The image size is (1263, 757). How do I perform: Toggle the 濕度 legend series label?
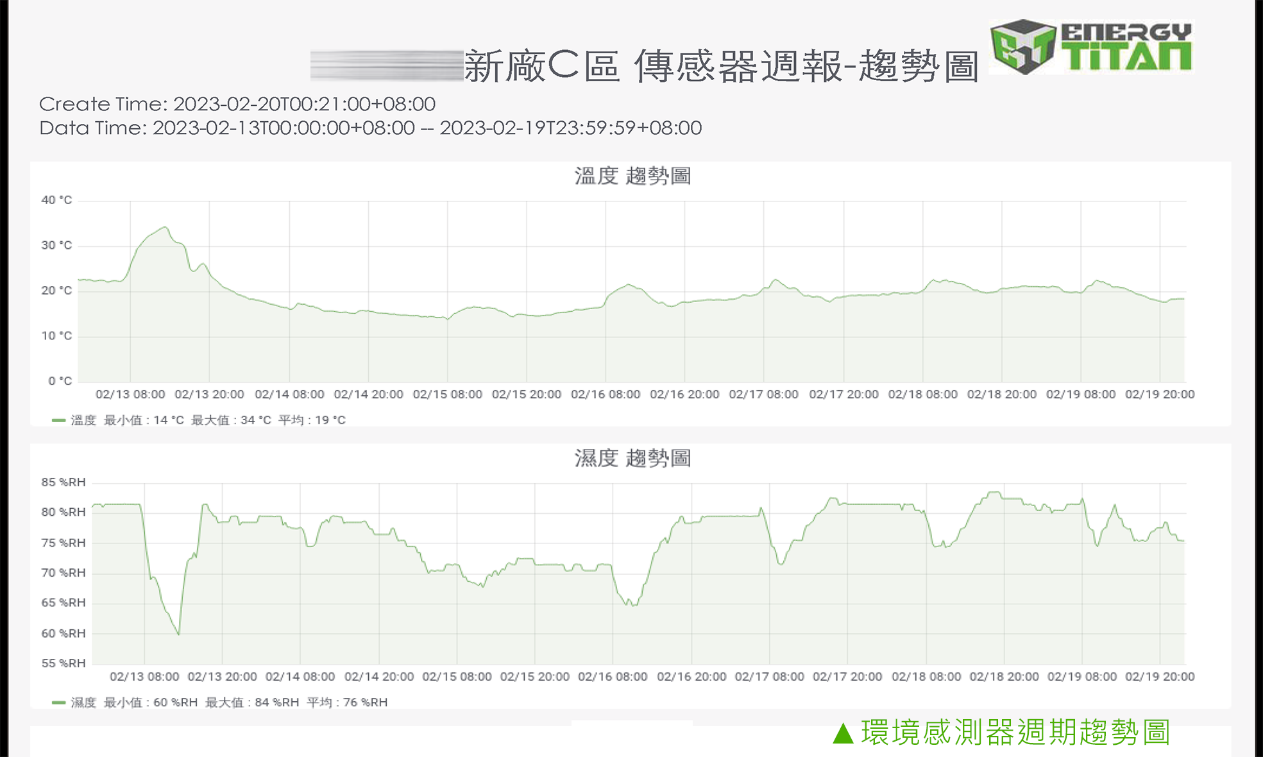coord(83,702)
